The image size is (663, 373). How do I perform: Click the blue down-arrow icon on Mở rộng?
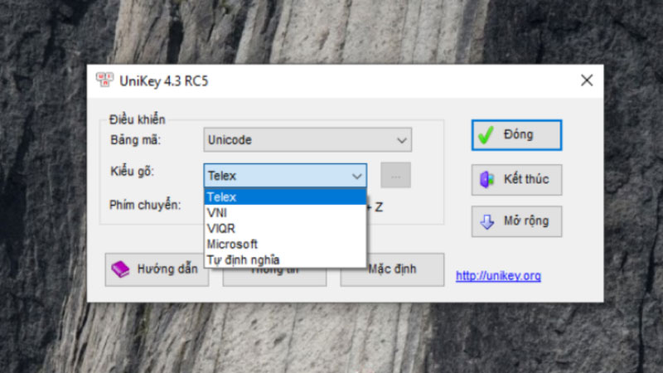(x=486, y=221)
